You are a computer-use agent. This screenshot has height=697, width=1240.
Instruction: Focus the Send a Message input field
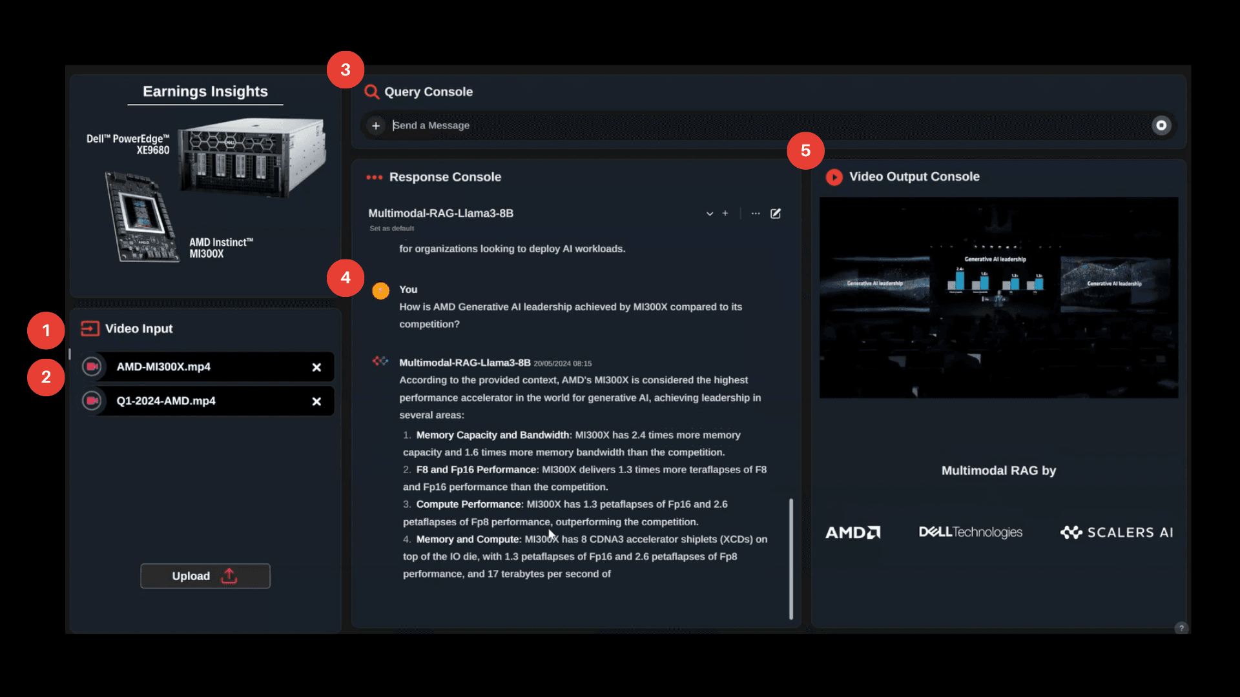point(769,125)
